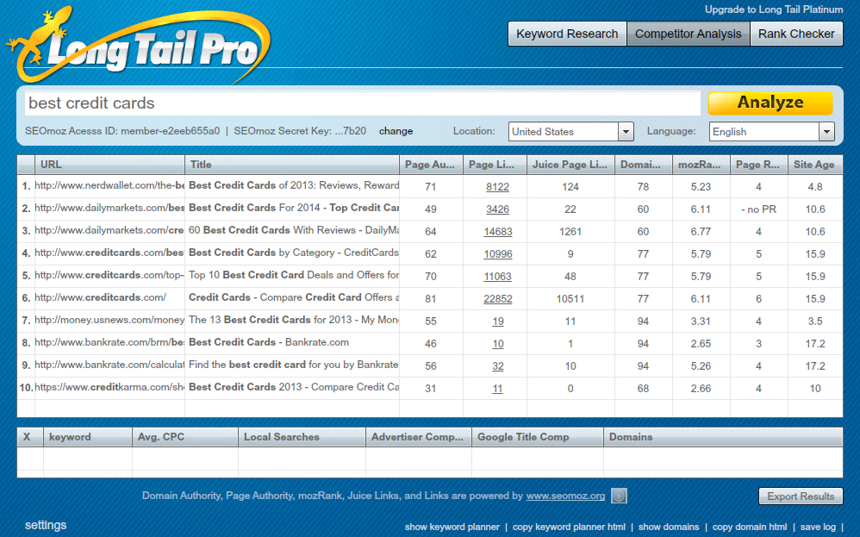
Task: Open the Keyword Research tab
Action: coord(567,34)
